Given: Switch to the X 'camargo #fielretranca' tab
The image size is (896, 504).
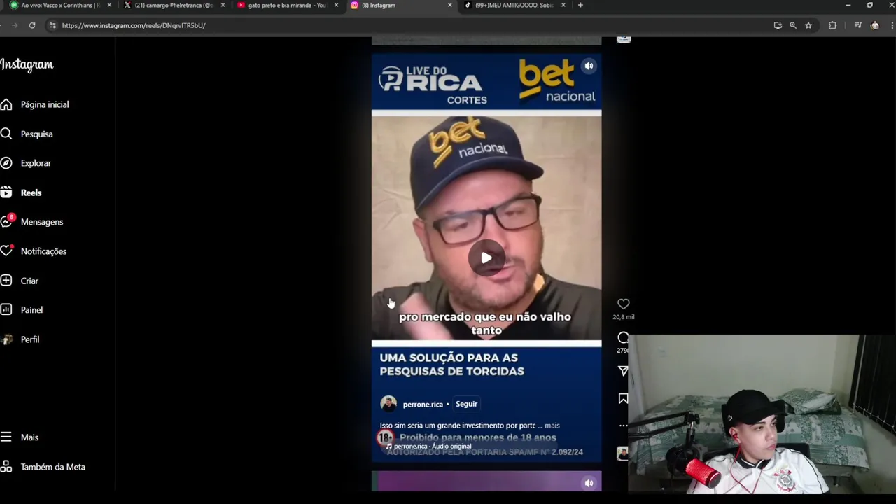Looking at the screenshot, I should [x=174, y=5].
